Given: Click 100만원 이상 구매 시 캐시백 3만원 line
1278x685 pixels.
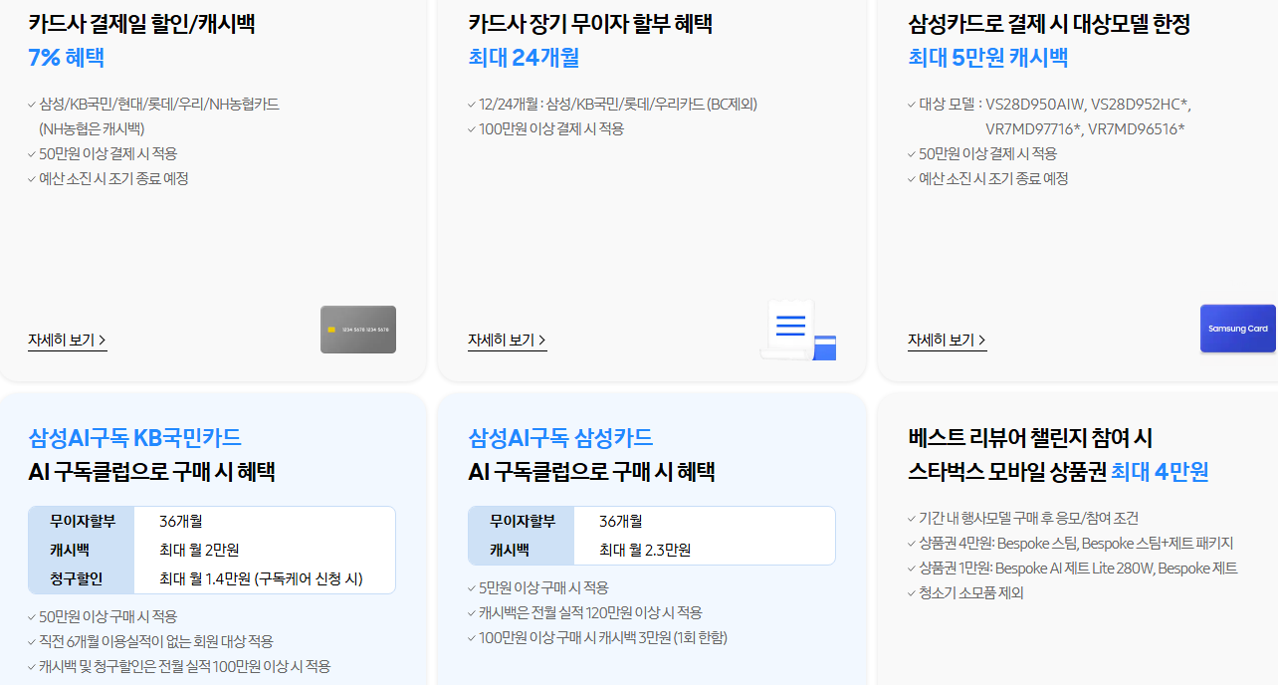Looking at the screenshot, I should coord(603,637).
